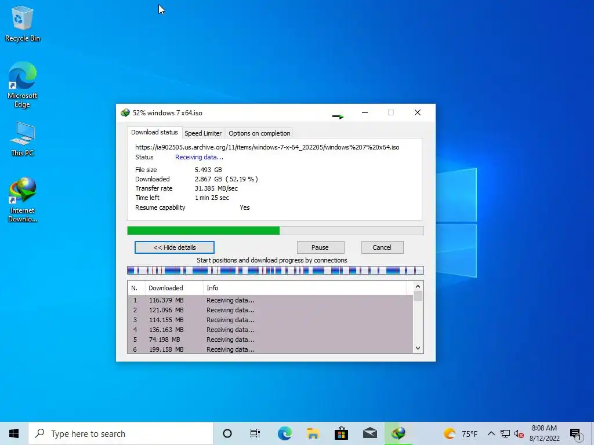Click the 5.493 GB file size value

tap(208, 170)
